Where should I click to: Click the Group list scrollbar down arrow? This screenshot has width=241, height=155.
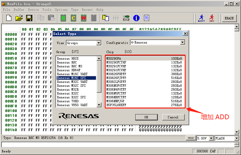point(99,105)
